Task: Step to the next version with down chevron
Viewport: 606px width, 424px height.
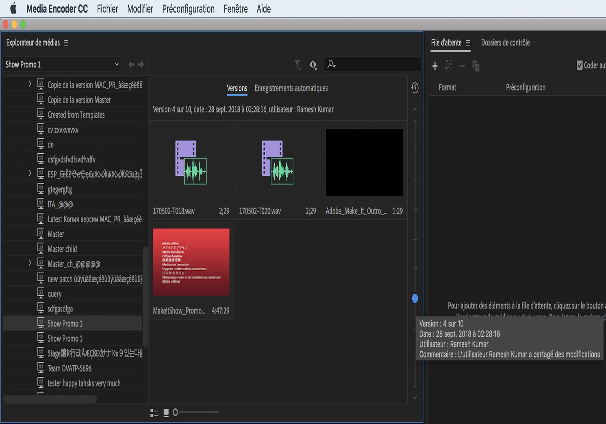Action: pyautogui.click(x=415, y=398)
